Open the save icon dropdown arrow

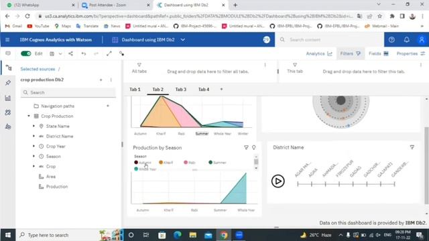(x=60, y=54)
